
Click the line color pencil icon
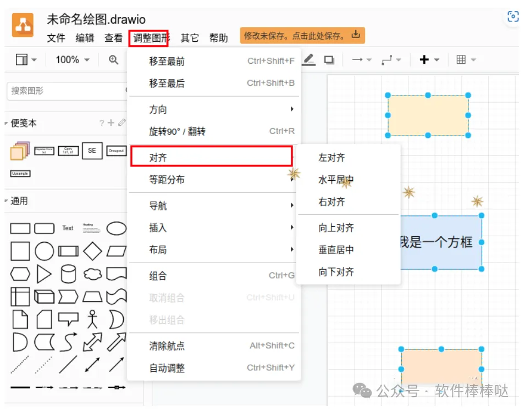[x=309, y=59]
